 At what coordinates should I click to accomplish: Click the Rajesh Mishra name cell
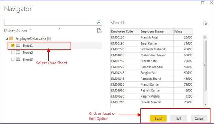[x=156, y=96]
